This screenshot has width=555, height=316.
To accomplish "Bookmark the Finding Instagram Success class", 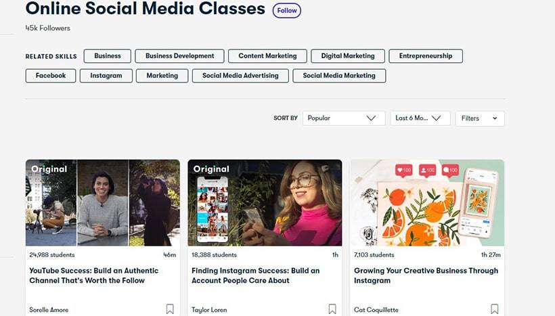I will click(x=332, y=309).
